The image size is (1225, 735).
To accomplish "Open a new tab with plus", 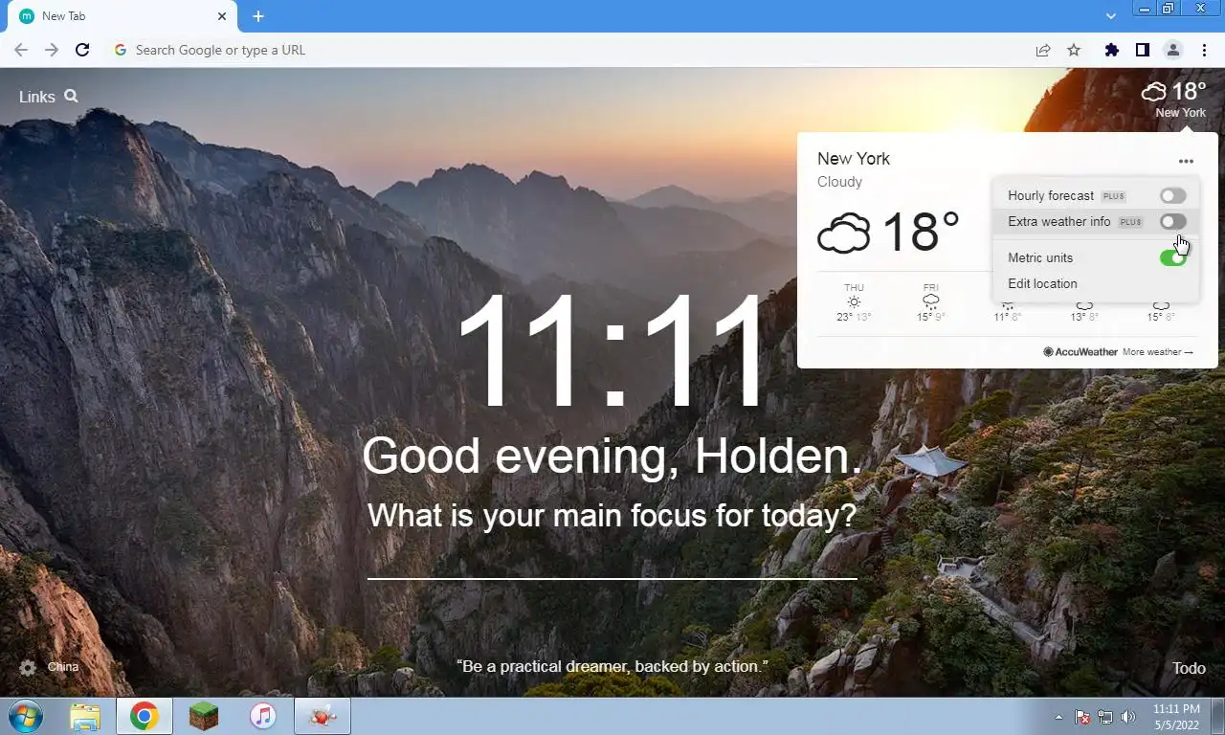I will click(257, 16).
